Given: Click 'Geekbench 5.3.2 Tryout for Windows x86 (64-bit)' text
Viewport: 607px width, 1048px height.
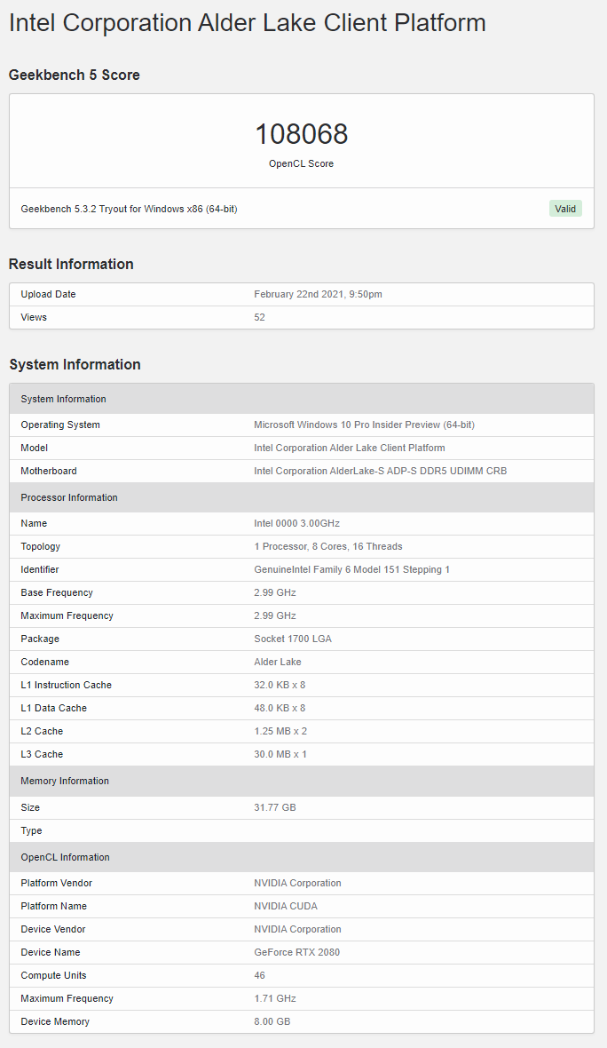Looking at the screenshot, I should (129, 209).
